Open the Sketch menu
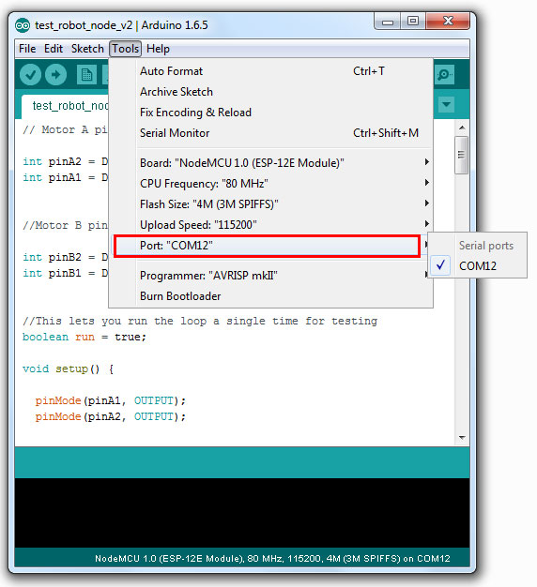 pos(87,49)
